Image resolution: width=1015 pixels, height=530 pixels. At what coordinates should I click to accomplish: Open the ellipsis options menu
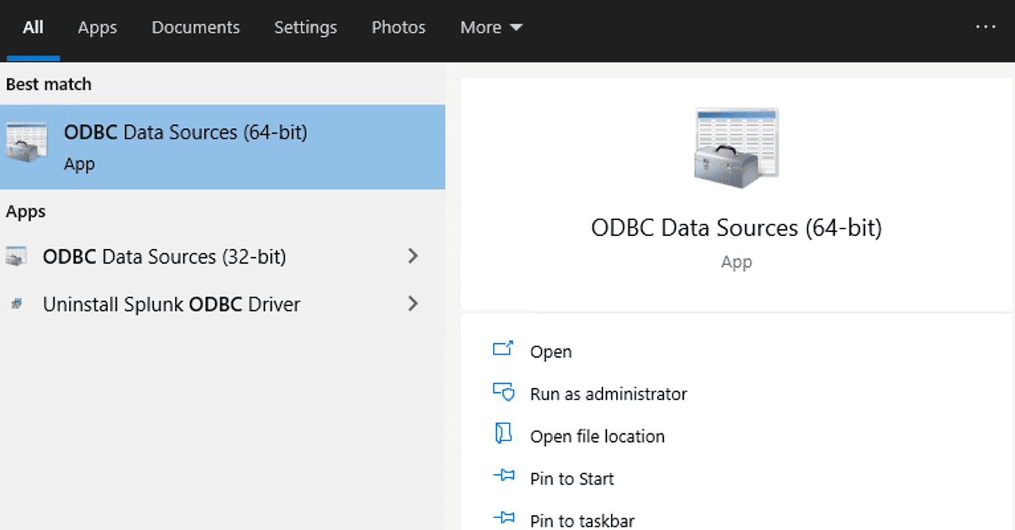987,26
